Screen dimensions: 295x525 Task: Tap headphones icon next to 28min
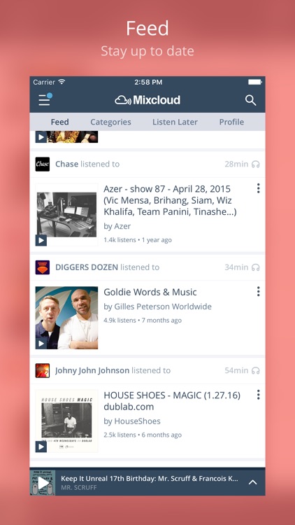256,164
